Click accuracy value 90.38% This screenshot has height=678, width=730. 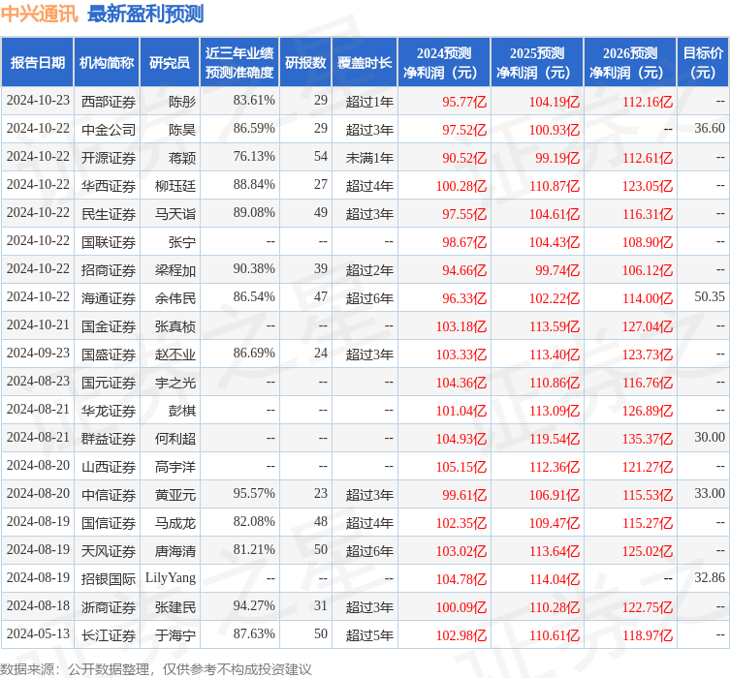(x=254, y=269)
